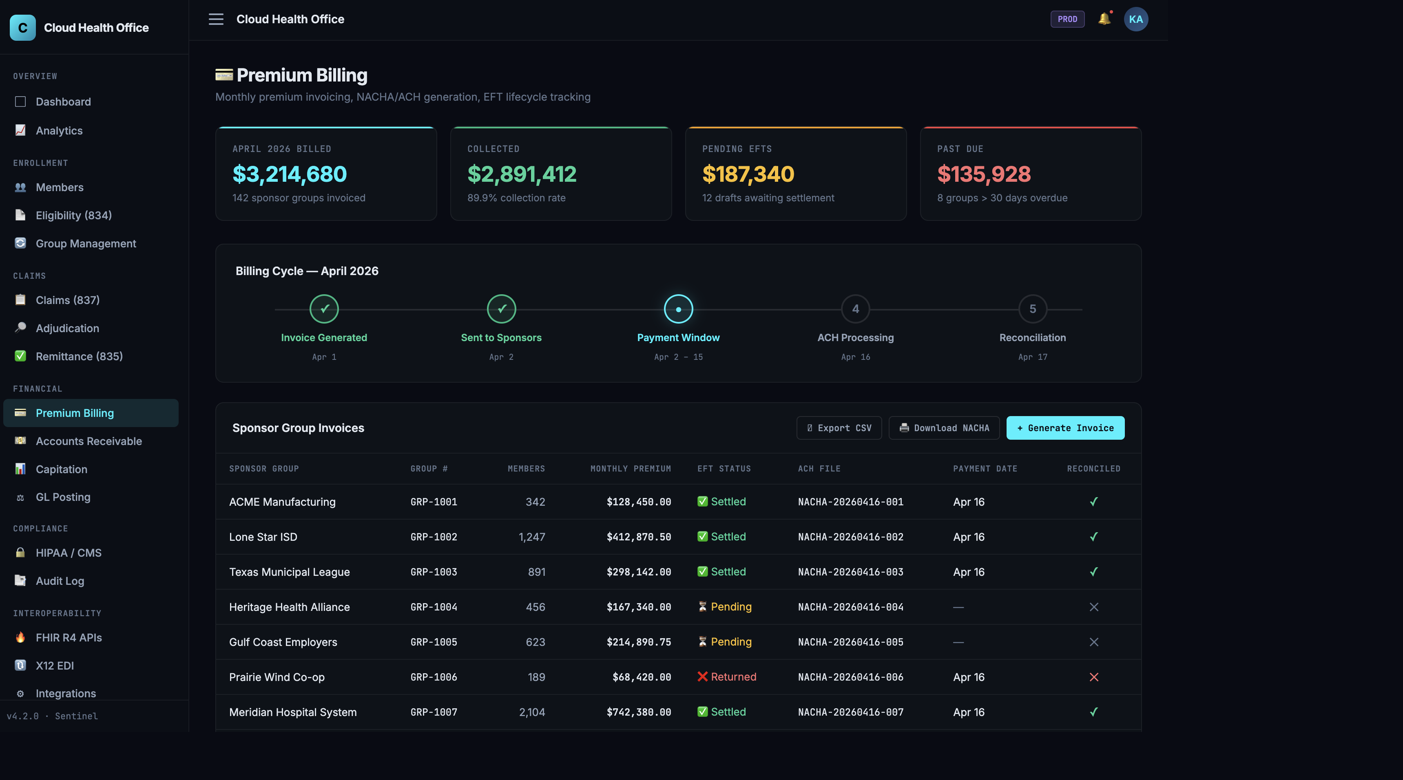Click the v4.2.0 · Sentinel version label

click(52, 716)
